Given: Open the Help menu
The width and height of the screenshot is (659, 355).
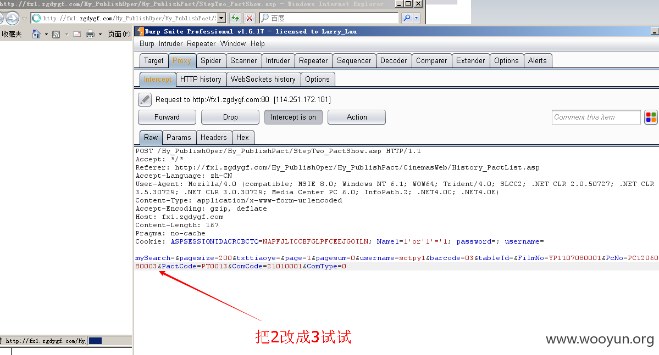Looking at the screenshot, I should pyautogui.click(x=258, y=44).
